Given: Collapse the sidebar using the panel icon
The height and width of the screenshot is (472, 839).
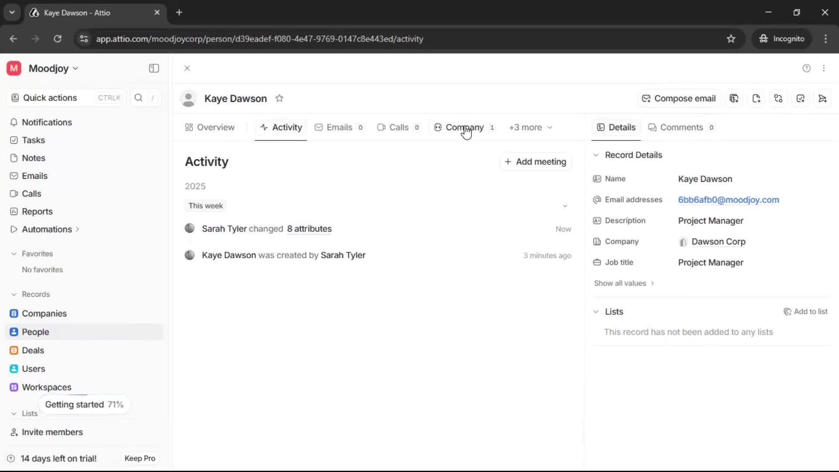Looking at the screenshot, I should [x=153, y=68].
